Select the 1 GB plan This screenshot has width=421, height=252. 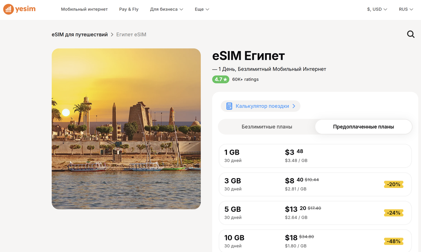tap(315, 156)
